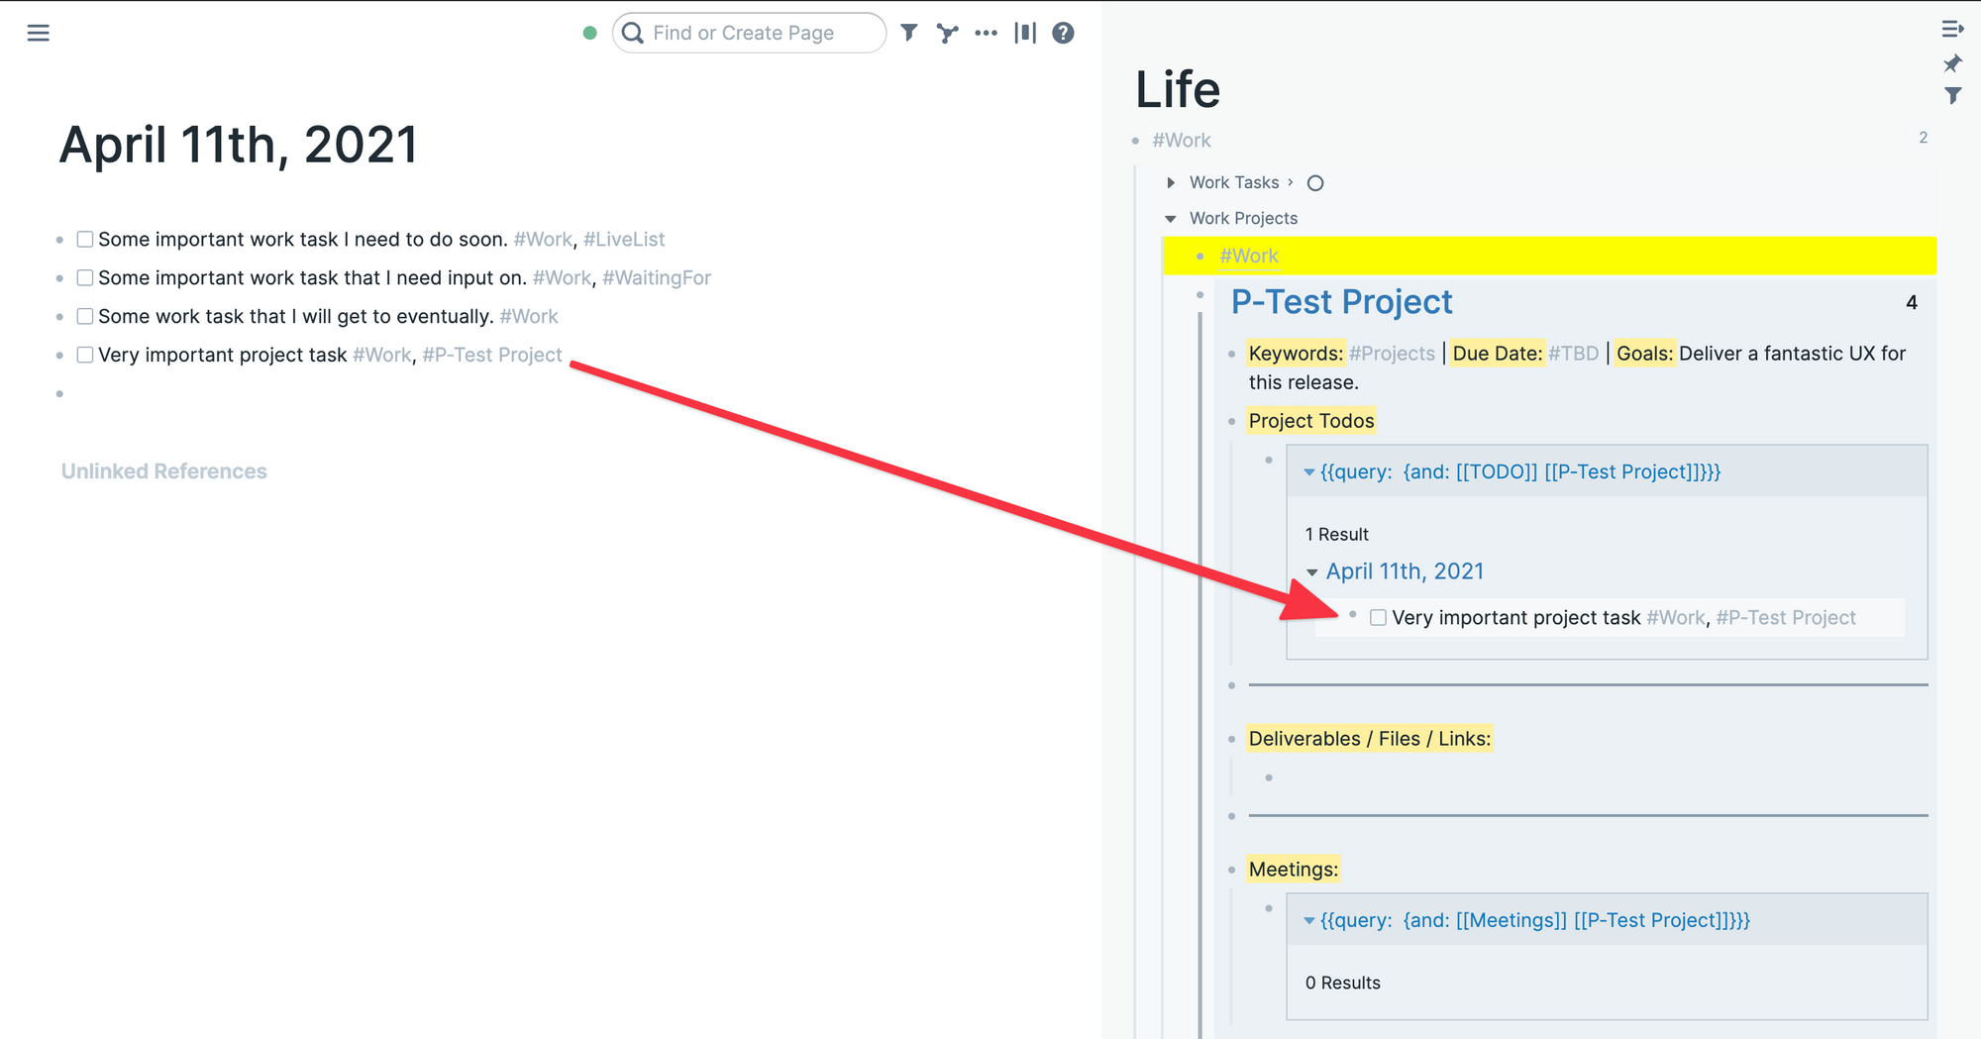Open the graph overview icon
Screen dimensions: 1981x1039
[x=947, y=33]
